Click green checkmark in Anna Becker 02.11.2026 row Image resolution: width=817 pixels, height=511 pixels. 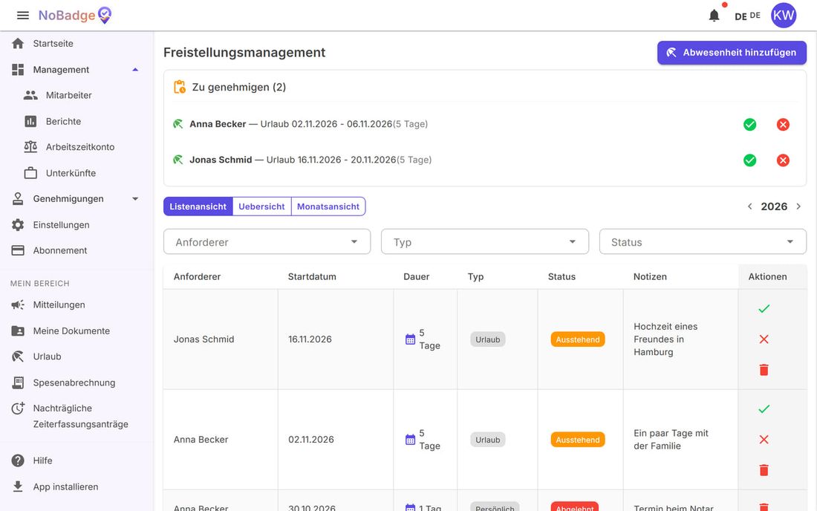tap(764, 409)
